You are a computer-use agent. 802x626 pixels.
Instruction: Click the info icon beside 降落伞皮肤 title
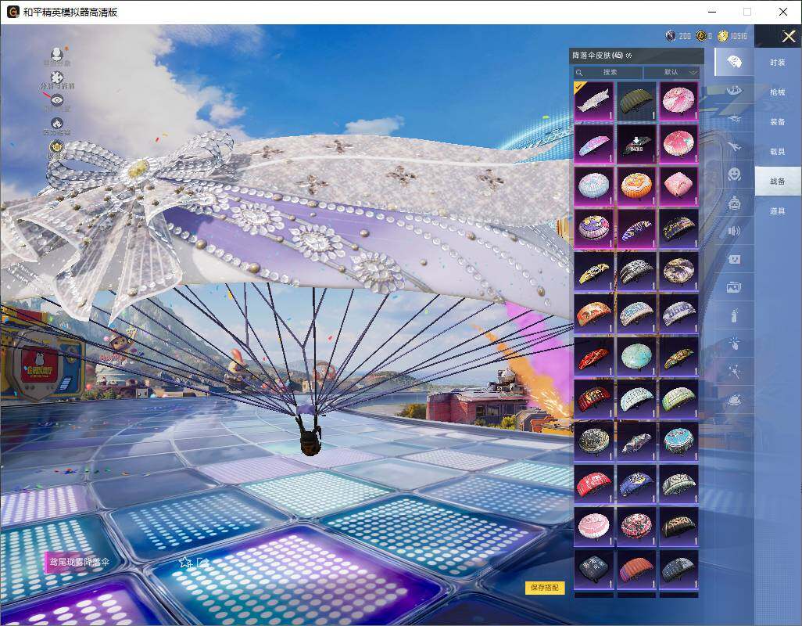[x=628, y=56]
